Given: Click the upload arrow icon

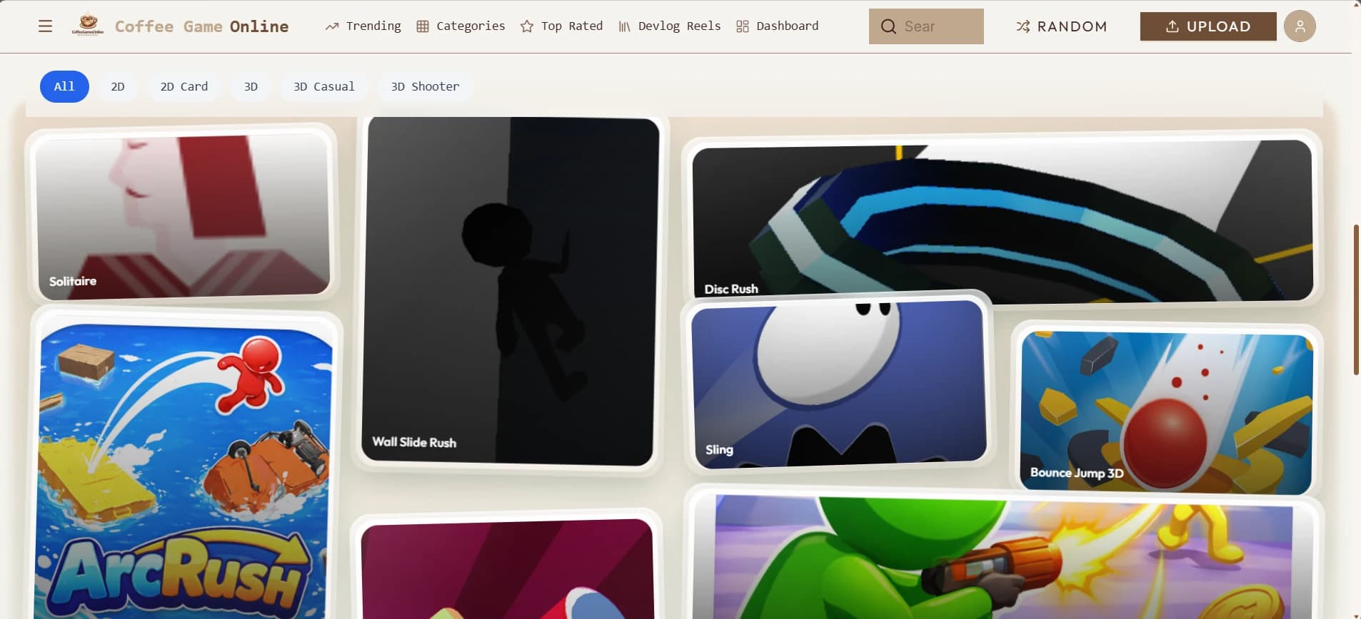Looking at the screenshot, I should (1172, 26).
